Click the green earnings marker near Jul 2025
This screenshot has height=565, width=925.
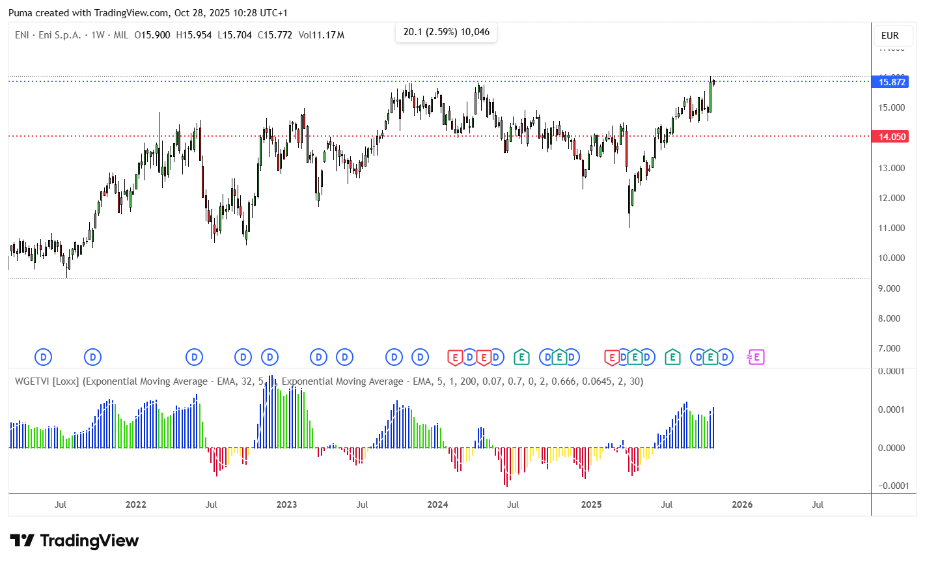(672, 357)
